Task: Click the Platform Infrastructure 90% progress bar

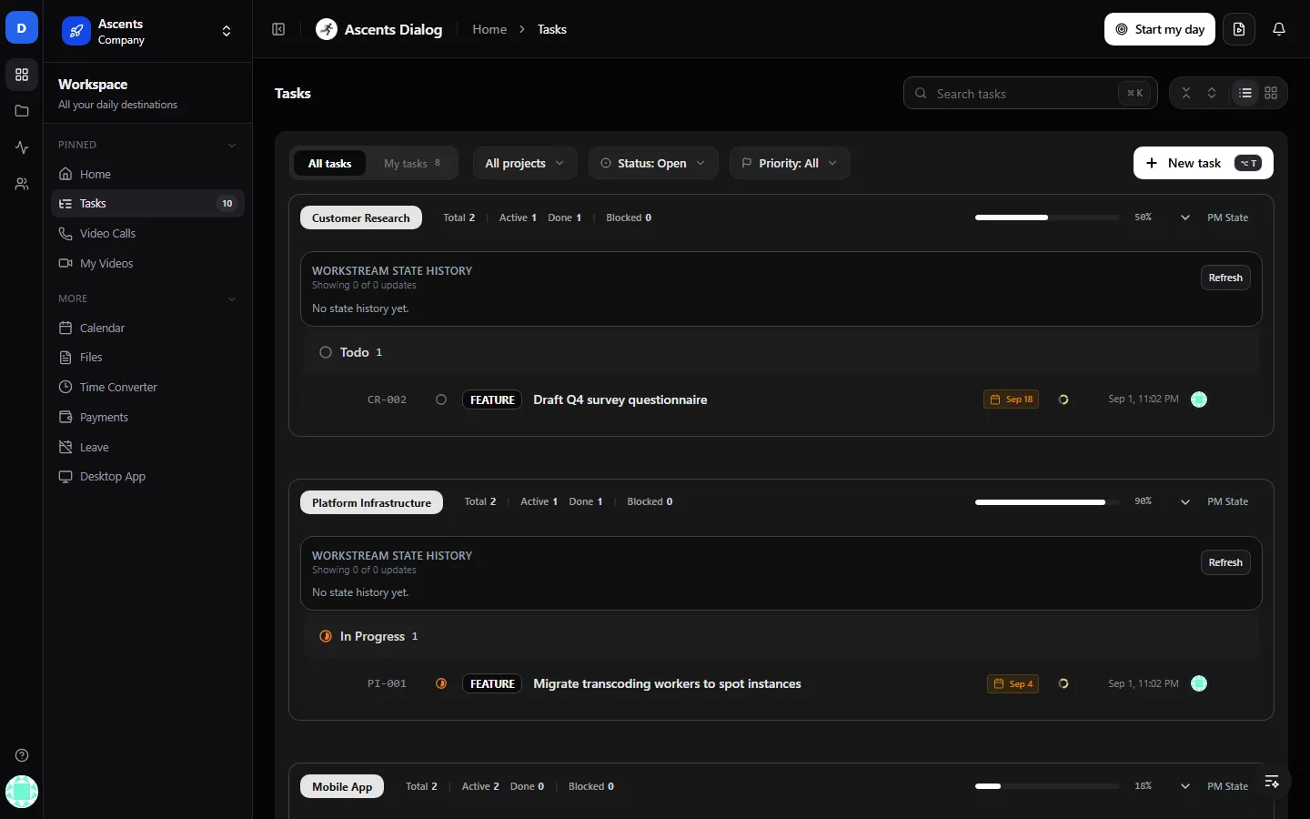Action: [1047, 502]
